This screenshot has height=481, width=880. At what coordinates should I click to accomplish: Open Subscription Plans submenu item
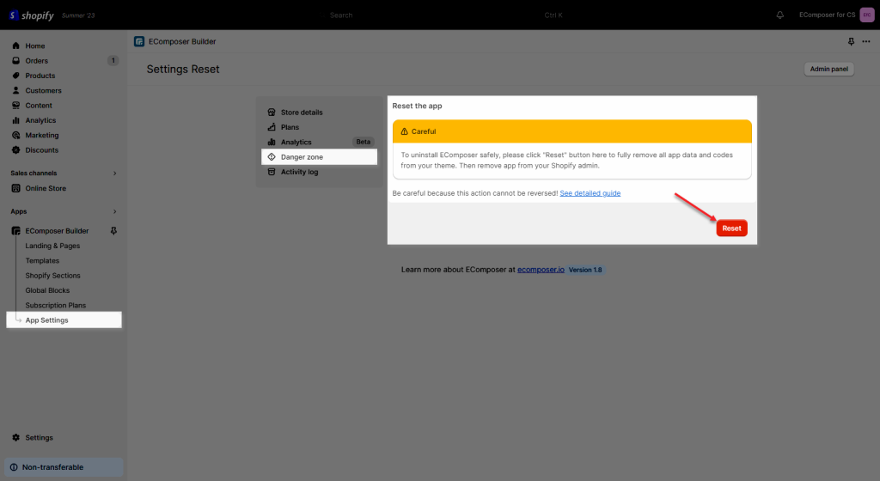click(56, 306)
